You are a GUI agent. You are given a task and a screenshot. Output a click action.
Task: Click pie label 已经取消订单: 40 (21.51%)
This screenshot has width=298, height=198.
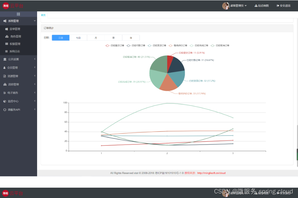(136, 57)
